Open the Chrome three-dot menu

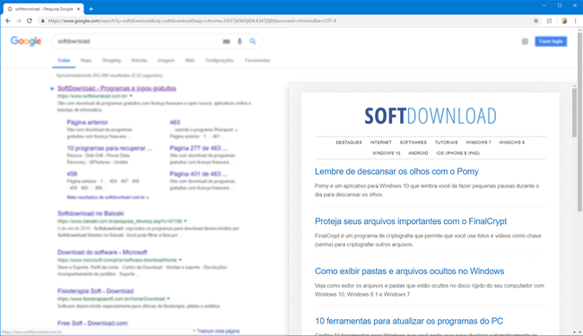pos(575,21)
